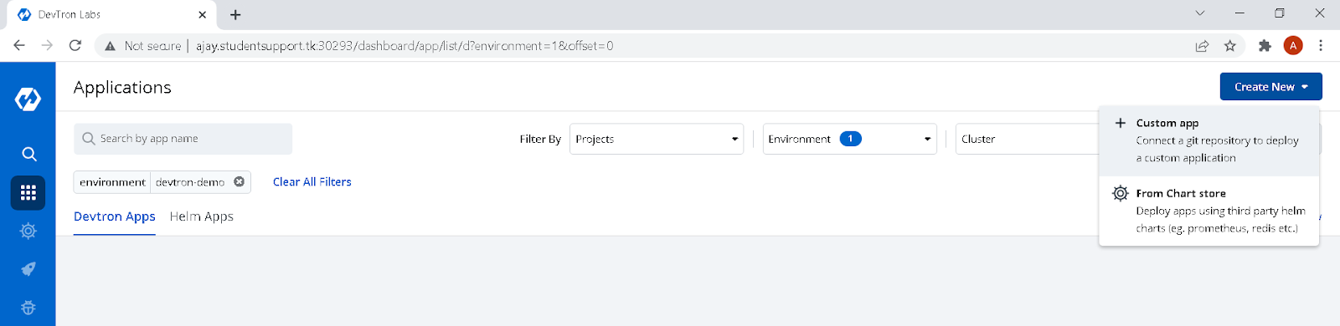Reload the page with browser refresh icon

(x=75, y=46)
